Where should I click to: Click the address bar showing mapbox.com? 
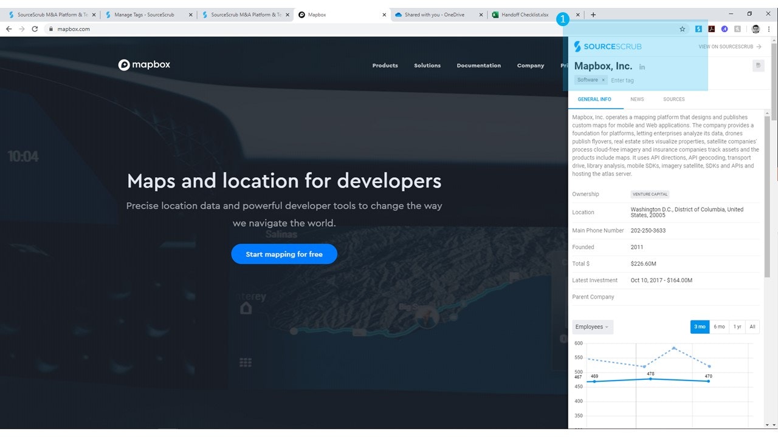(x=365, y=29)
